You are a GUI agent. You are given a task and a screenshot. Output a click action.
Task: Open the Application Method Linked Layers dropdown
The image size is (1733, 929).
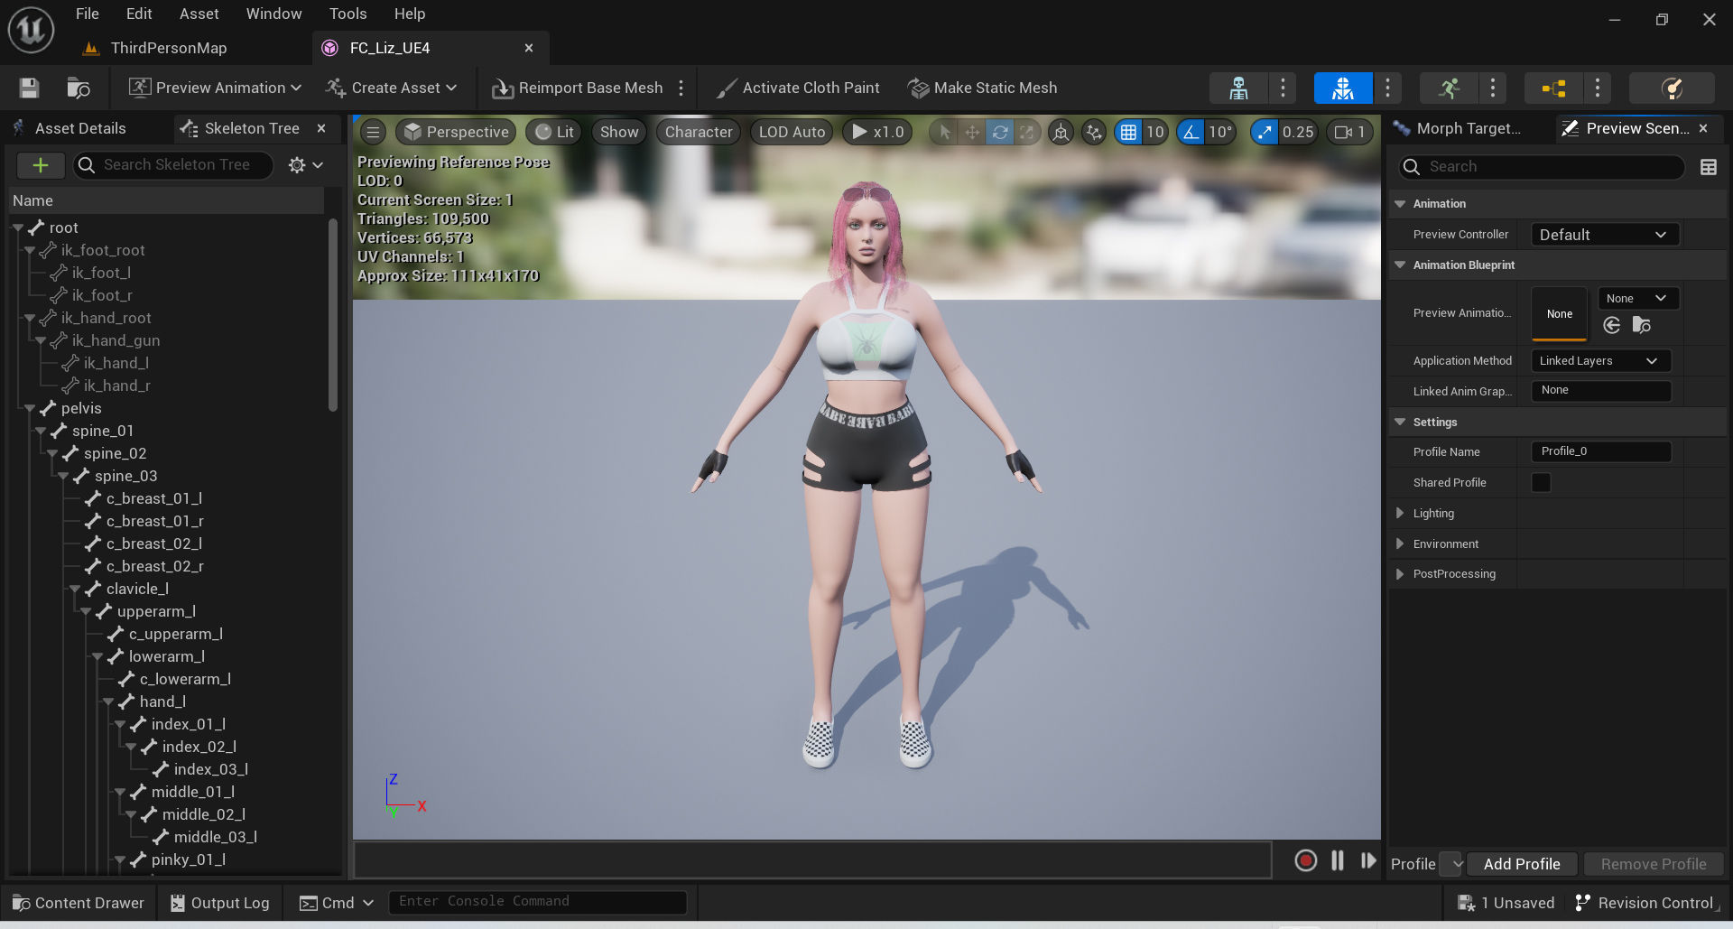(x=1601, y=361)
